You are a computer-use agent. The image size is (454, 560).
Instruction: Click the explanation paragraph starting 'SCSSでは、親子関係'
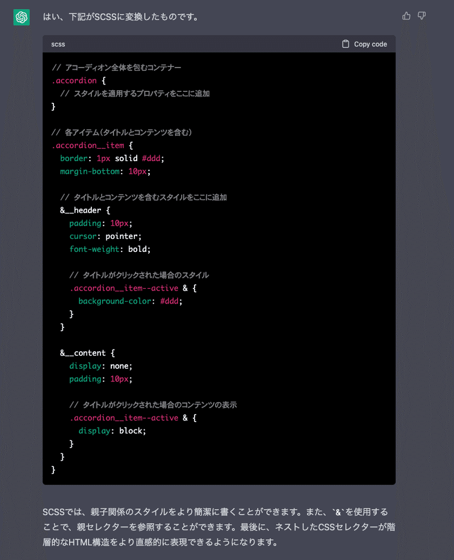pos(219,527)
